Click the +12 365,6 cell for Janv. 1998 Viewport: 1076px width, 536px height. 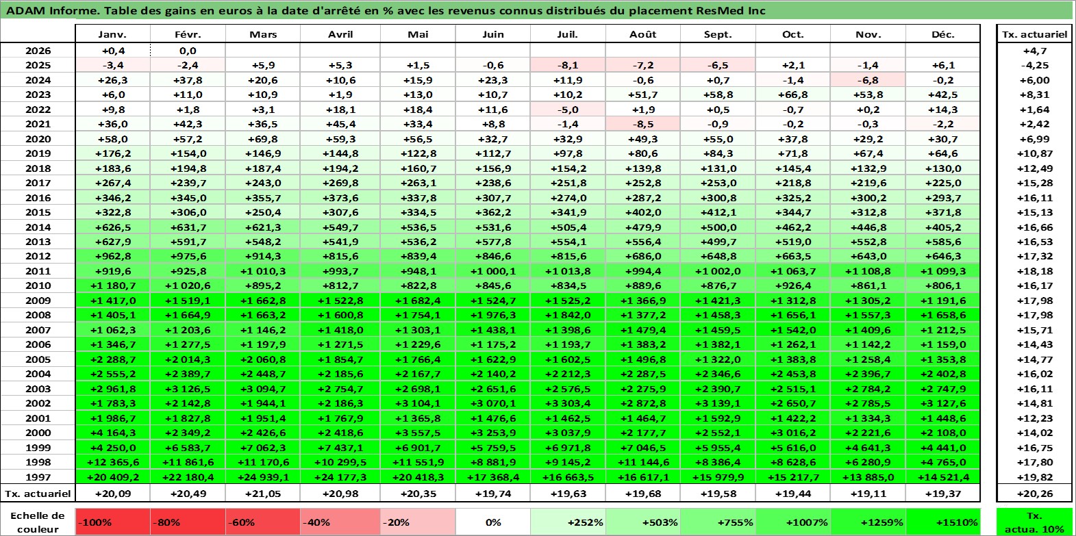[x=112, y=462]
